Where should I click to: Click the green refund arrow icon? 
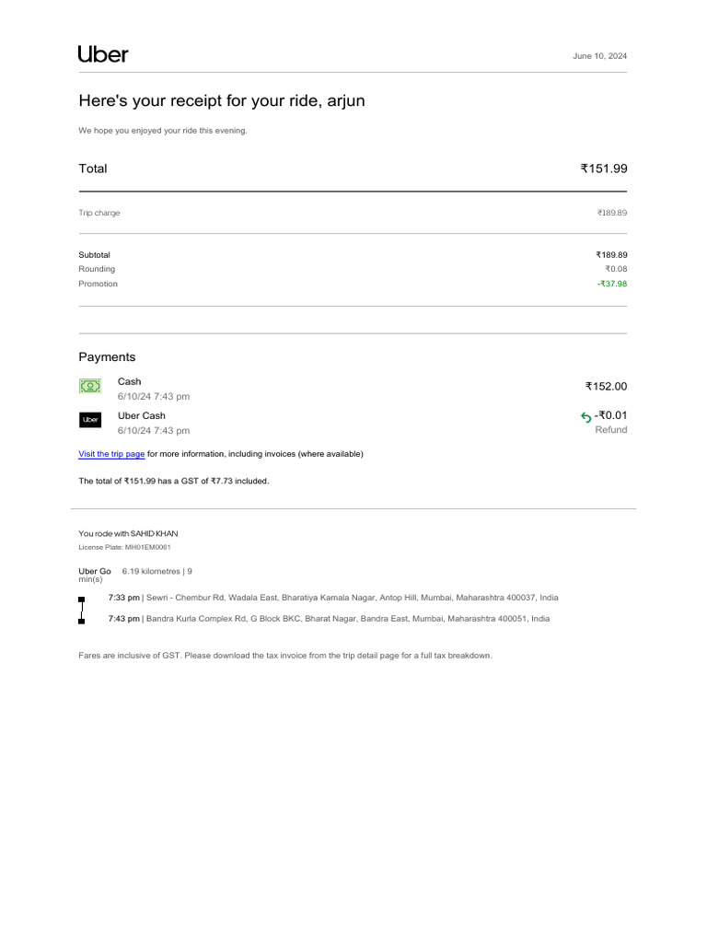coord(585,417)
